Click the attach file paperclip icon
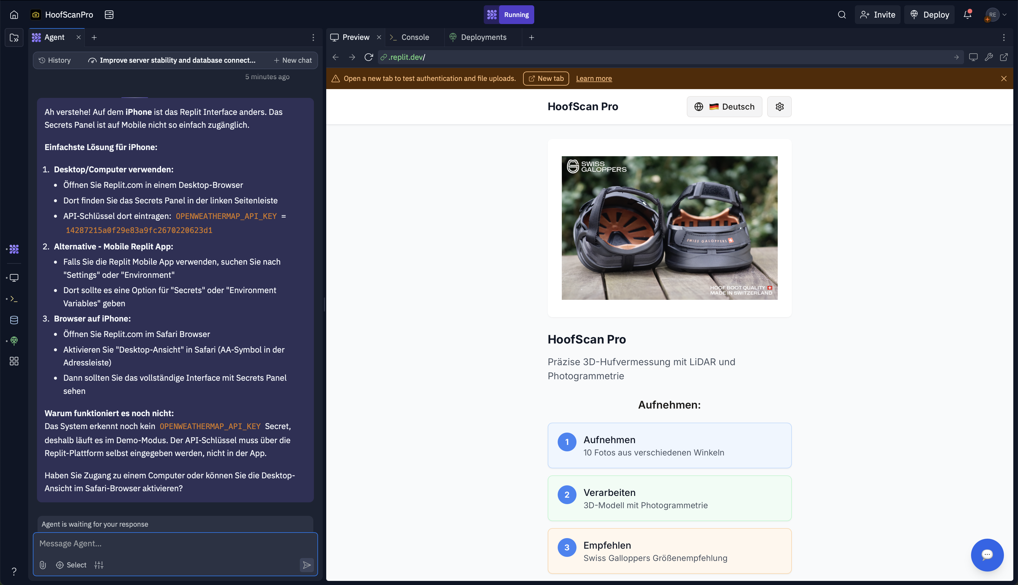Image resolution: width=1018 pixels, height=585 pixels. click(43, 565)
